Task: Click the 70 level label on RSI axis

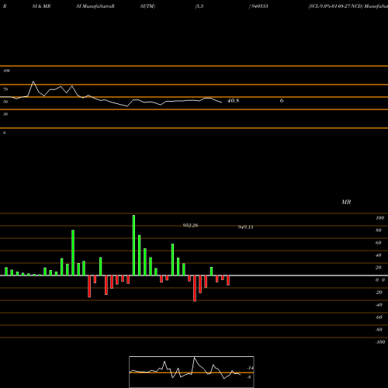Action: [x=5, y=89]
